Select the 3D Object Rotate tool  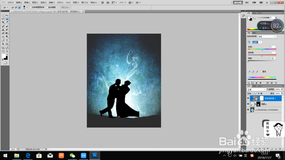click(x=3, y=48)
